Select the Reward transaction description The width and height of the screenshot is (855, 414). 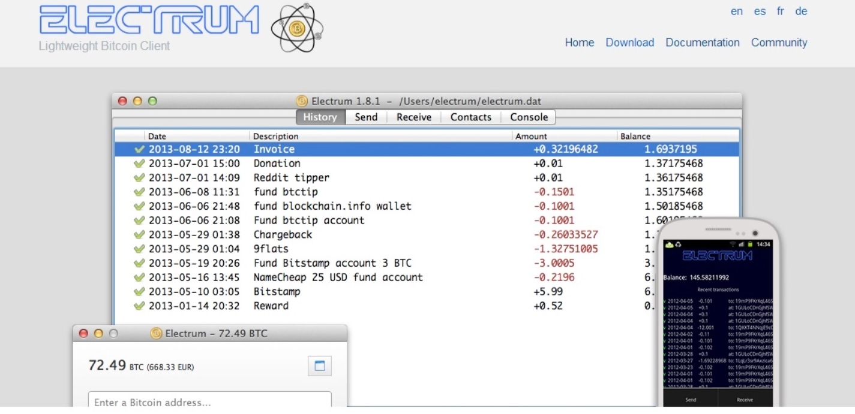click(271, 306)
